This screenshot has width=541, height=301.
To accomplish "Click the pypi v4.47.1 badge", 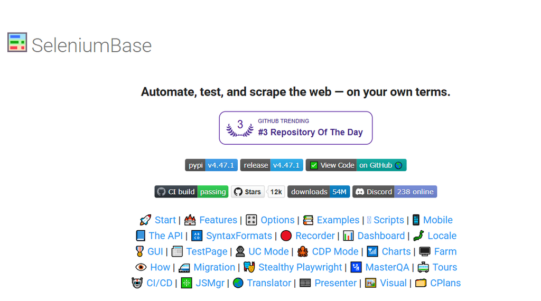I will (211, 165).
